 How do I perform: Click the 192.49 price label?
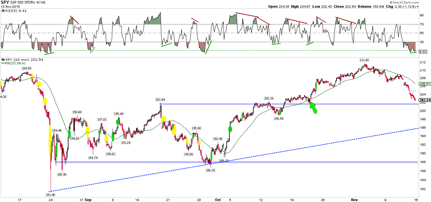click(x=218, y=139)
